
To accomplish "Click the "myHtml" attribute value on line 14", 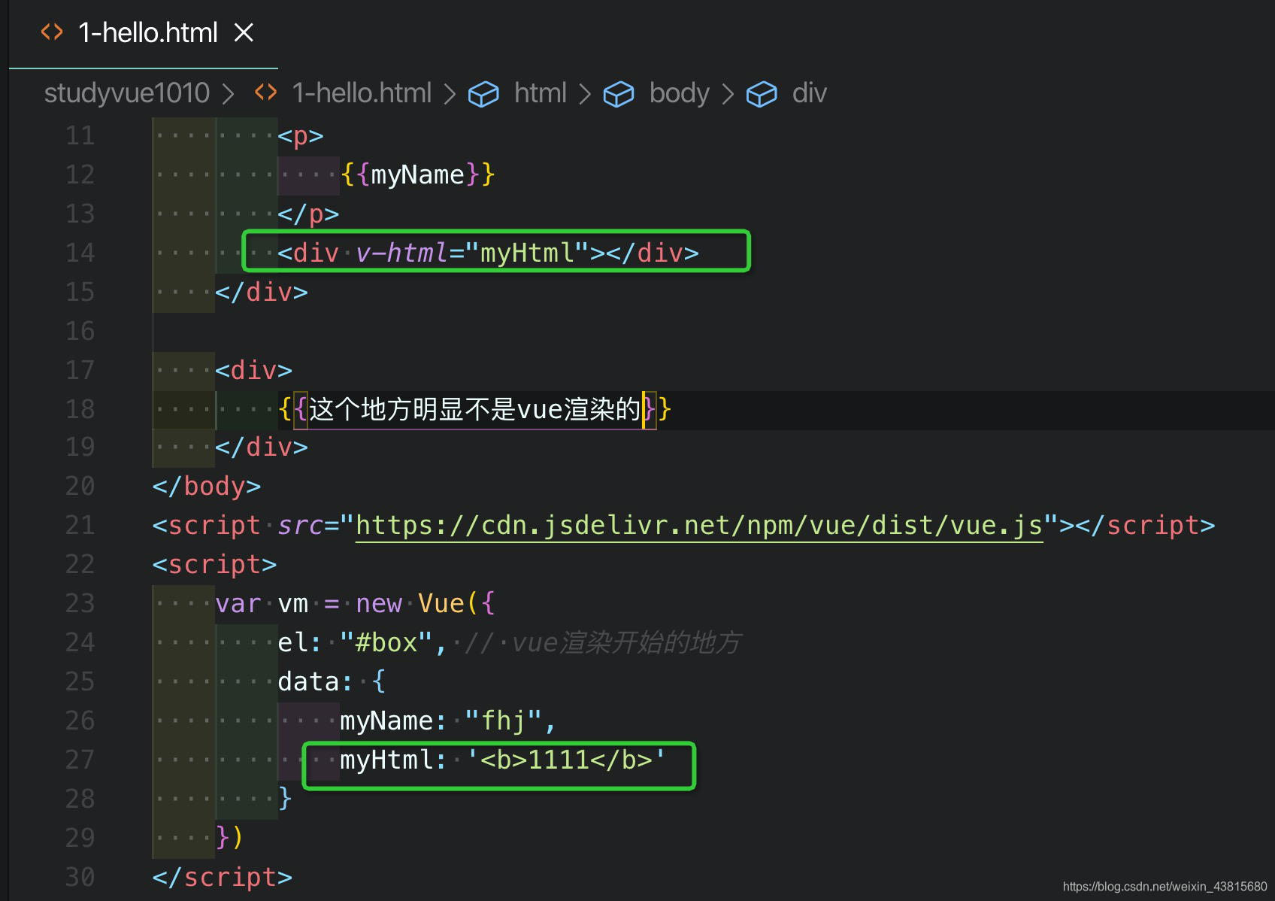I will pyautogui.click(x=527, y=253).
